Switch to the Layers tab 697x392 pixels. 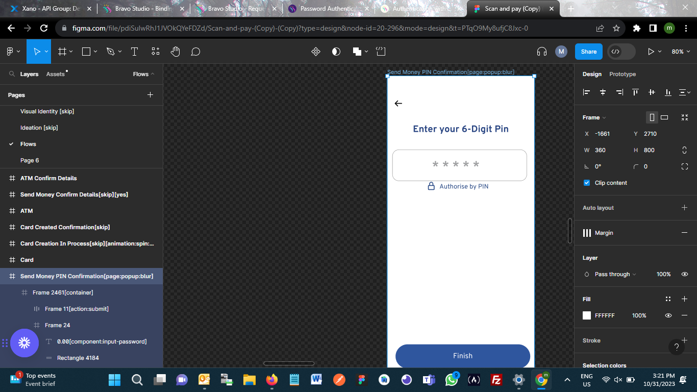point(29,74)
